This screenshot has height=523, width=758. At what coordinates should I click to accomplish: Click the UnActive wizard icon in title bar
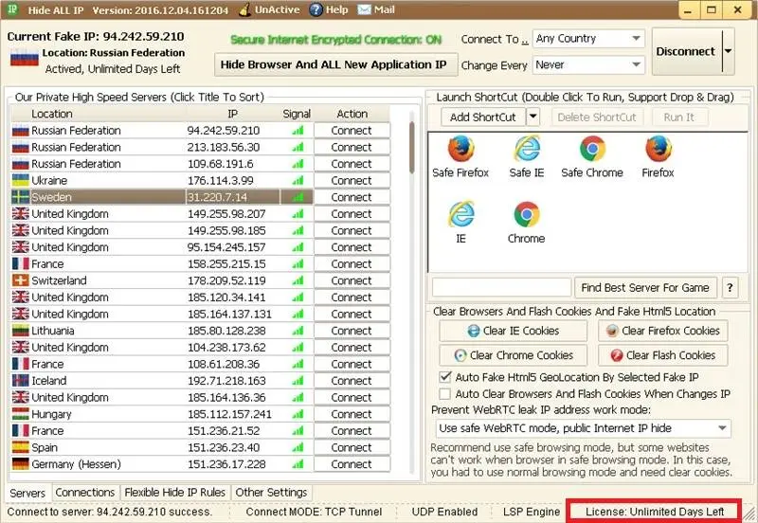click(245, 9)
